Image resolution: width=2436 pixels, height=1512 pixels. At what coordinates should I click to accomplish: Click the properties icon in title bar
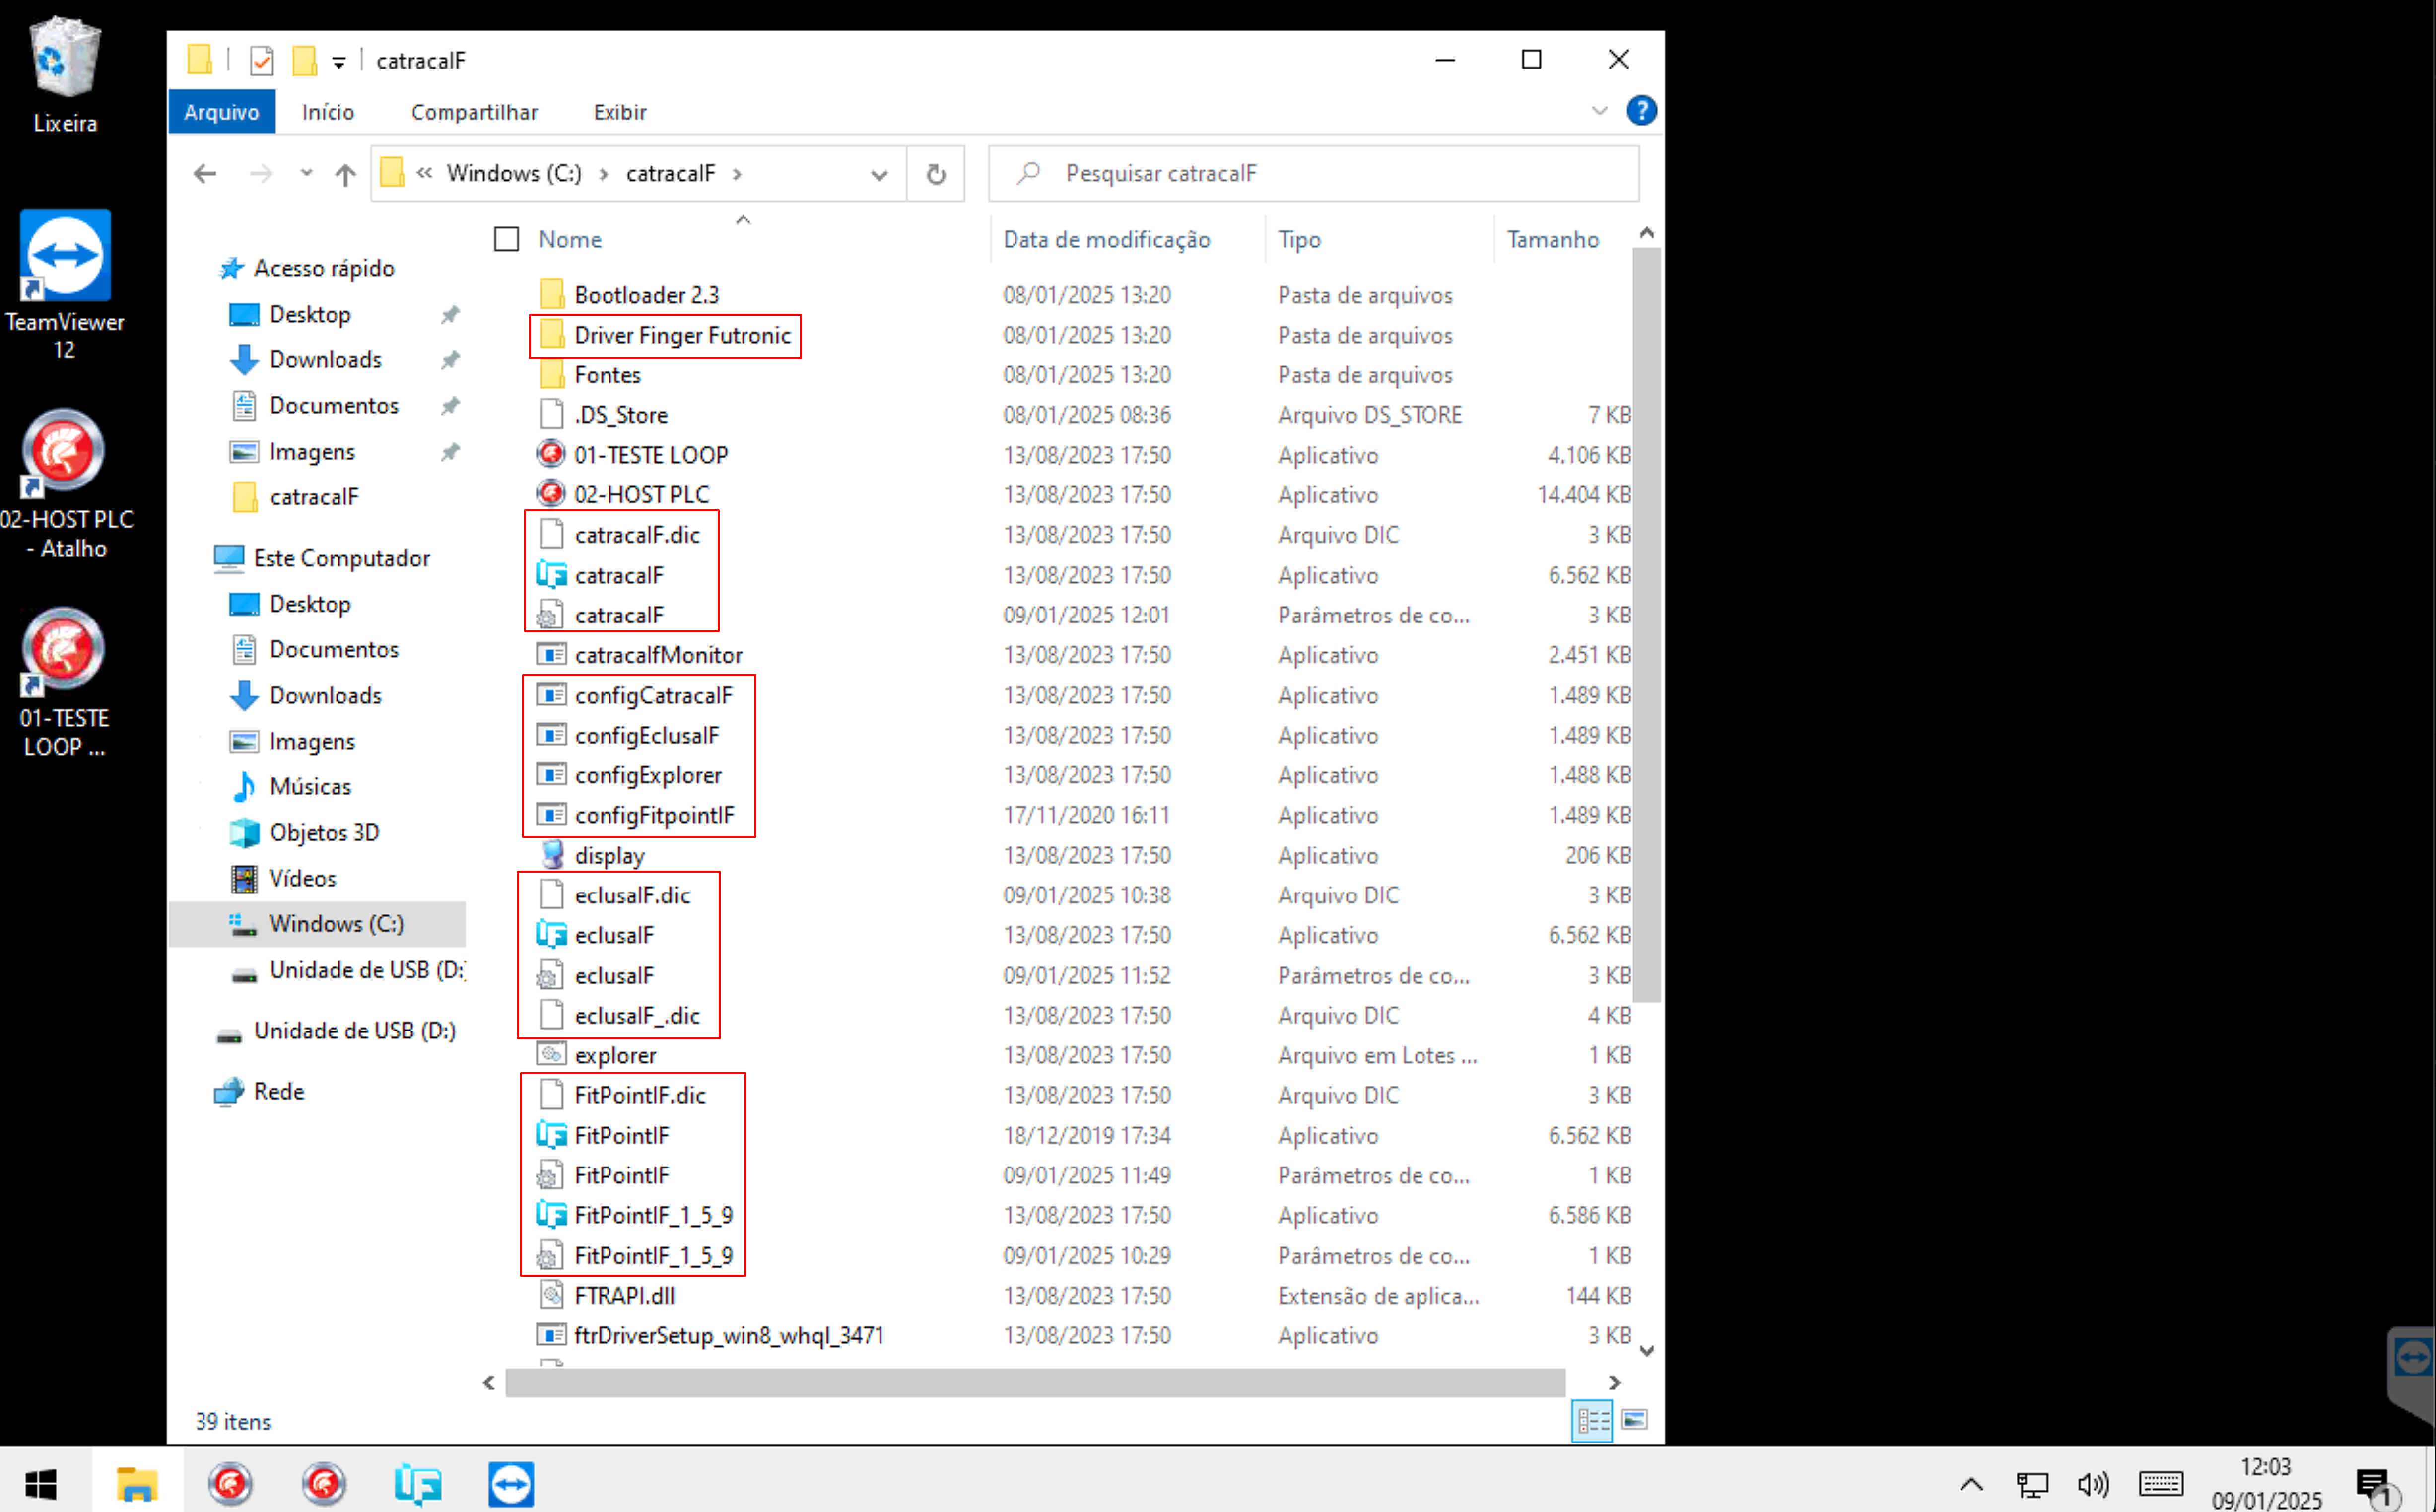pos(262,61)
